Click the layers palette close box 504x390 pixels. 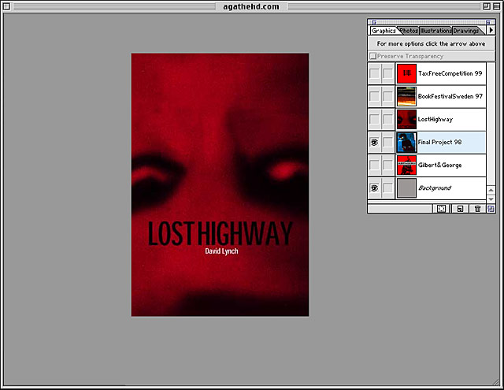[373, 22]
